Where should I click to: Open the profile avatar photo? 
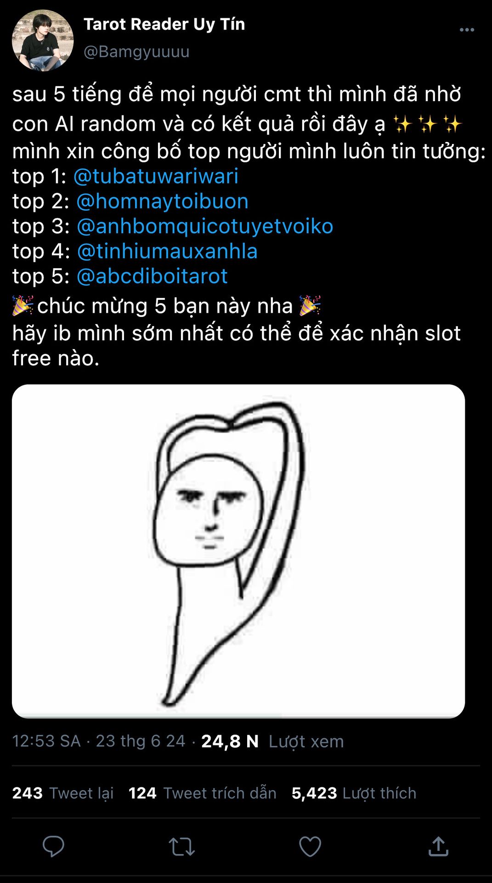coord(43,40)
